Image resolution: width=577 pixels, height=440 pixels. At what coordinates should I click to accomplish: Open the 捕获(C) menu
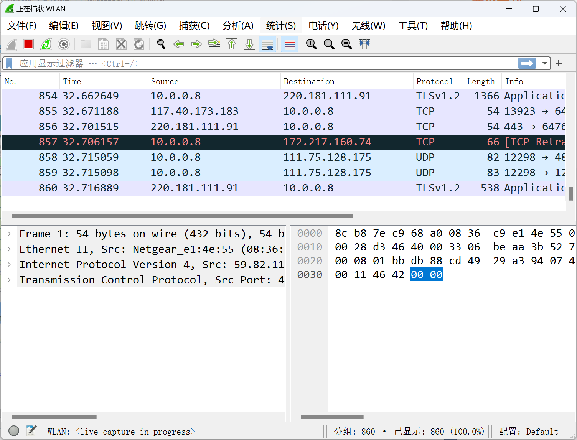[x=195, y=26]
